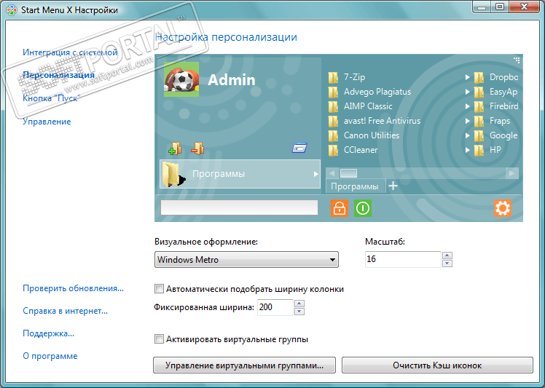Viewport: 545px width, 388px height.
Task: Open Интеграция с системой section
Action: click(x=70, y=52)
